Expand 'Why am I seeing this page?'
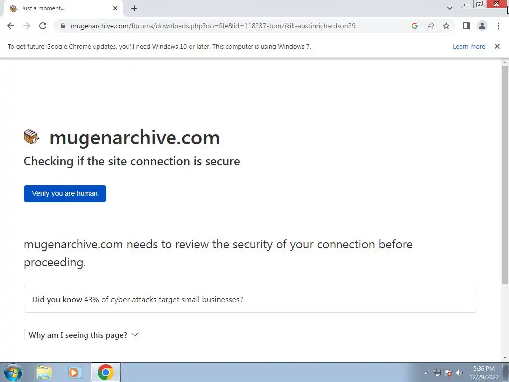Screen dimensions: 509x382 pos(84,335)
